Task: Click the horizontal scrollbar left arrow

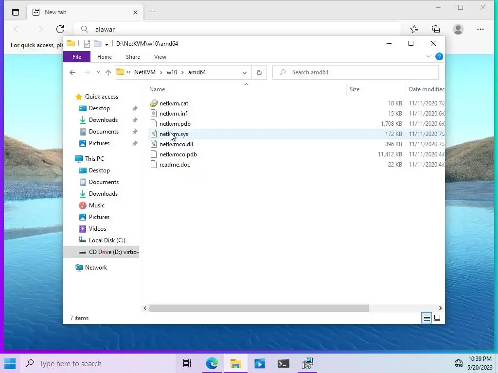Action: [145, 308]
